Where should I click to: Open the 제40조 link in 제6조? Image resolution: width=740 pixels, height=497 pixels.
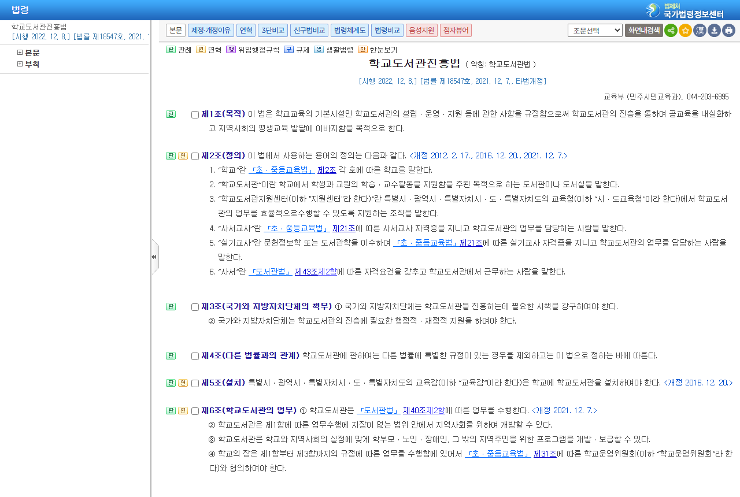point(414,411)
